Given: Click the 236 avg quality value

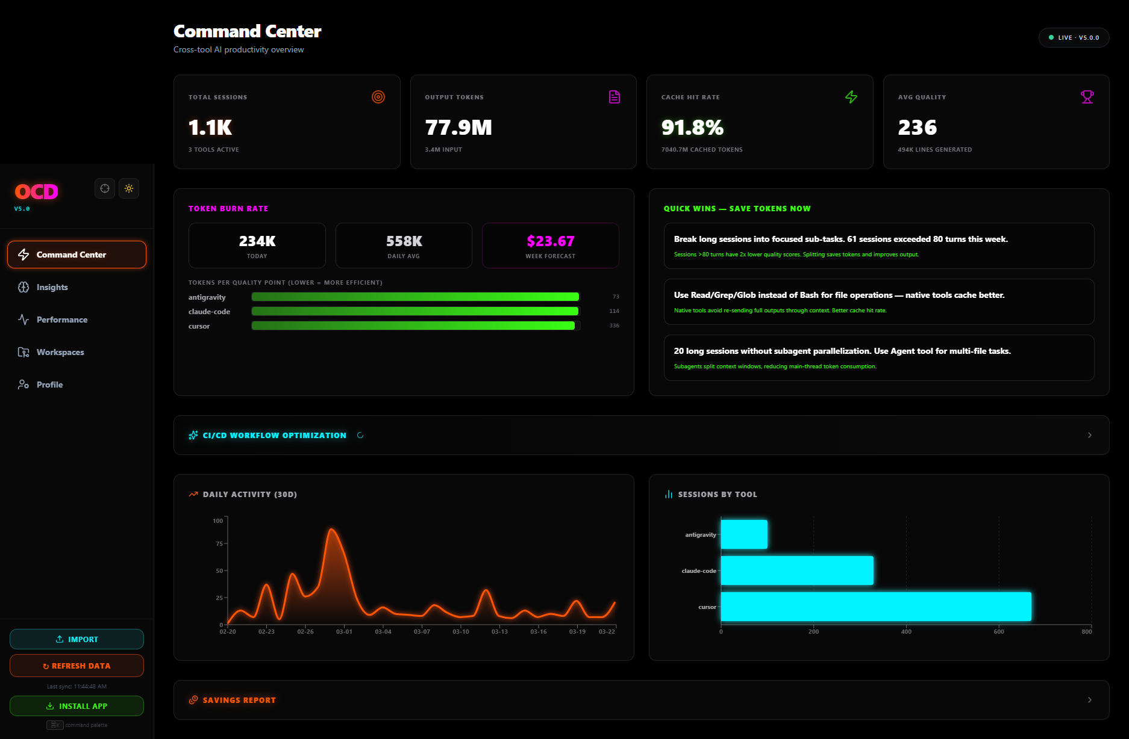Looking at the screenshot, I should pos(917,128).
